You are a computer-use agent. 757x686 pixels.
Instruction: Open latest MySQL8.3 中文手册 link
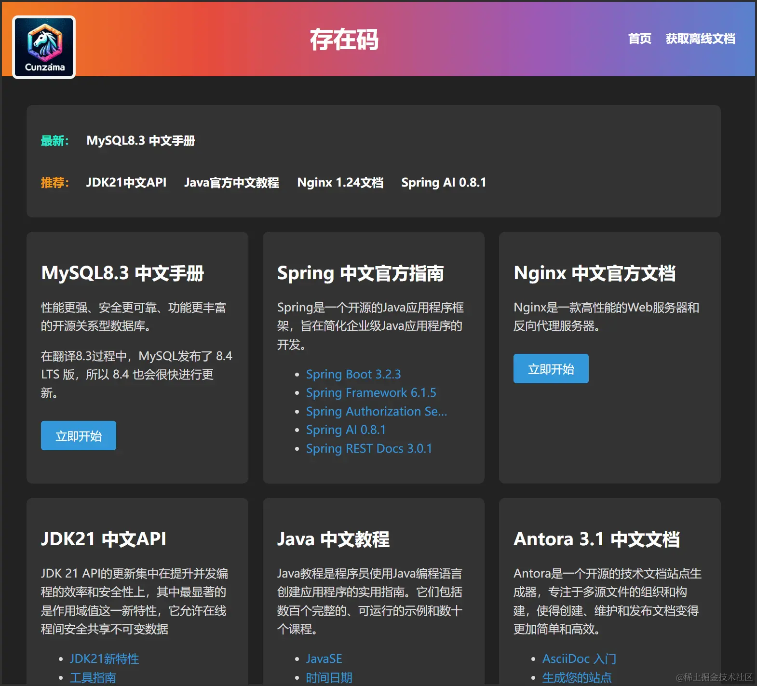pyautogui.click(x=140, y=141)
